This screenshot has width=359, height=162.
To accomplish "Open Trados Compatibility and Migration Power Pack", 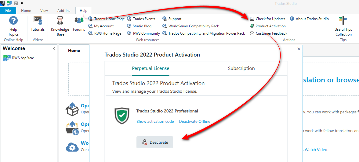I will 204,33.
